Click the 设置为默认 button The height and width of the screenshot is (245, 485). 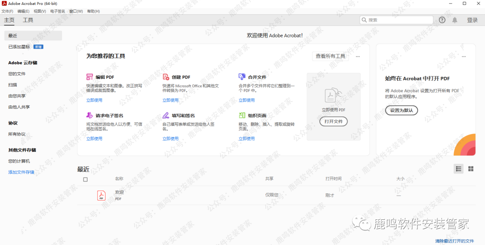[401, 110]
